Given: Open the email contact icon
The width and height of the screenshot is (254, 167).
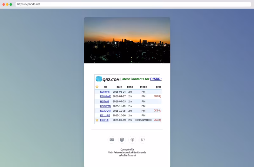Looking at the screenshot, I should (x=112, y=140).
